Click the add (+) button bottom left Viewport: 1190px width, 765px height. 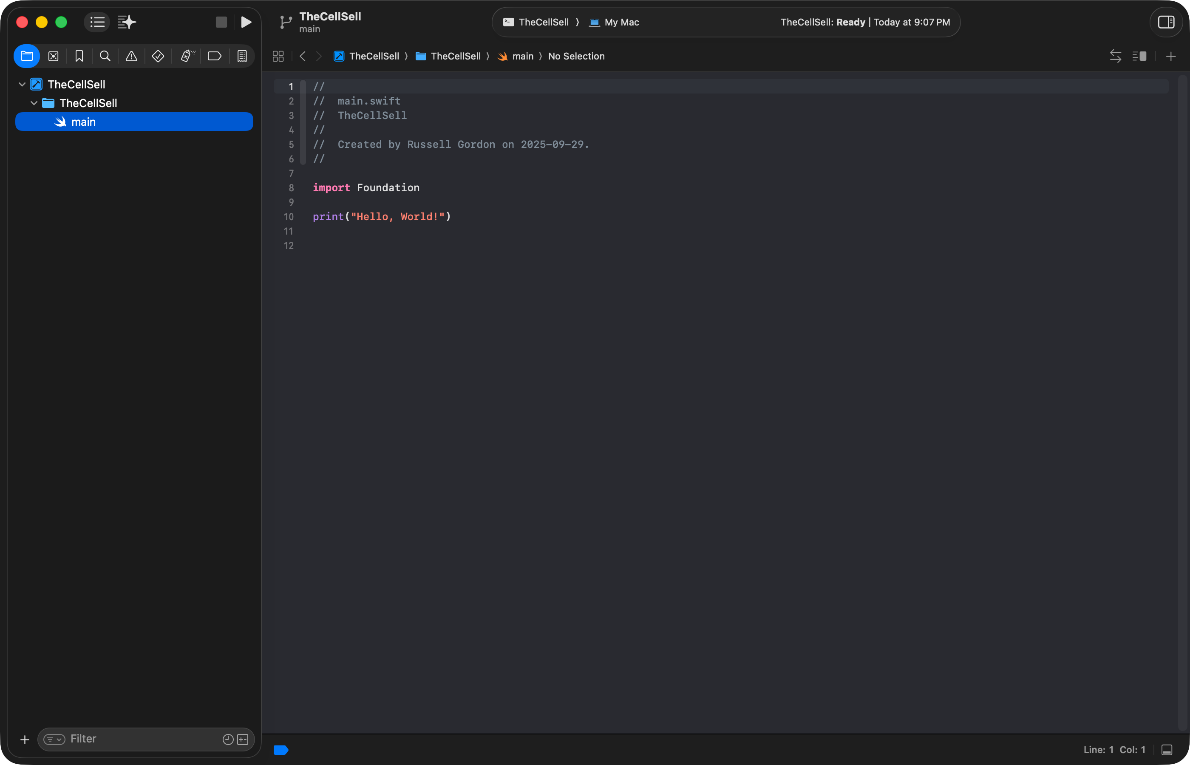point(24,739)
